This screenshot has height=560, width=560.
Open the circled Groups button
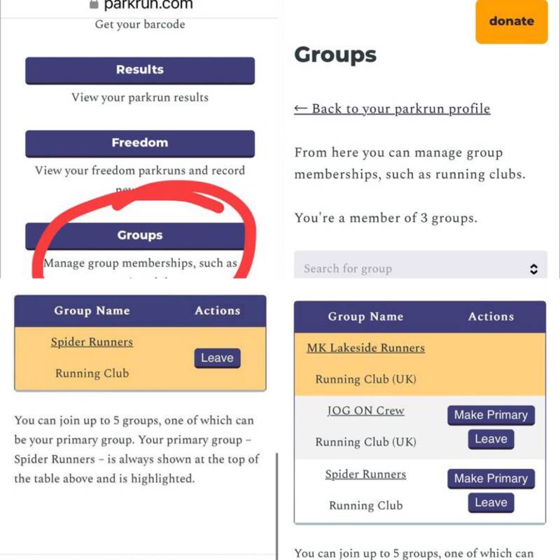point(140,235)
